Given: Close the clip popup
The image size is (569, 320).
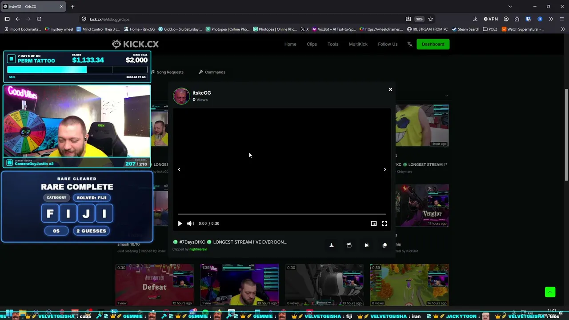Looking at the screenshot, I should click(390, 89).
